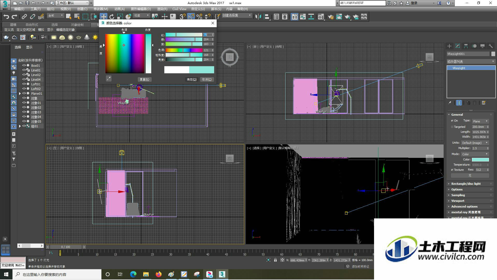Select the Link tool icon
Image resolution: width=497 pixels, height=280 pixels.
(x=24, y=17)
